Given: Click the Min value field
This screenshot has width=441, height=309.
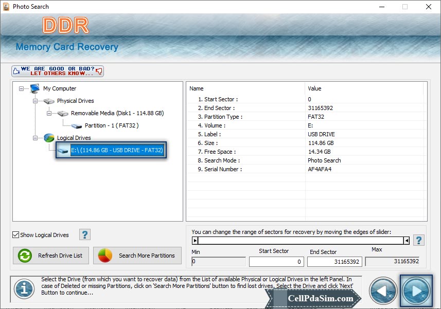Looking at the screenshot, I should tap(219, 262).
